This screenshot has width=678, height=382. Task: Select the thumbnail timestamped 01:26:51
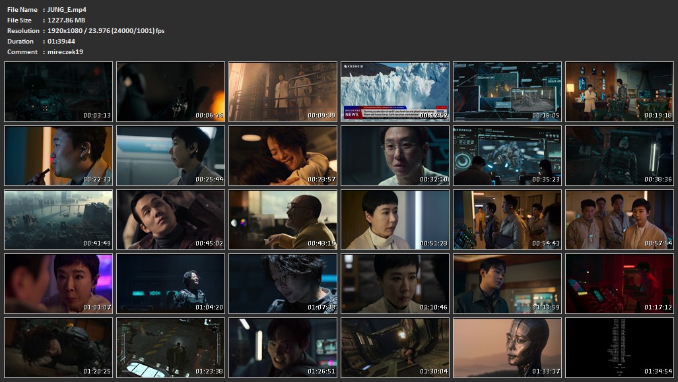point(283,348)
